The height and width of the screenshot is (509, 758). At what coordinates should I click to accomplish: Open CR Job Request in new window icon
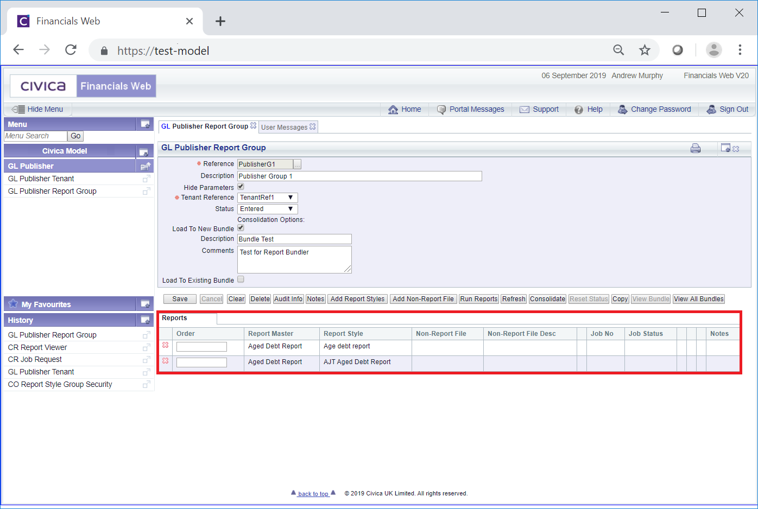tap(146, 360)
